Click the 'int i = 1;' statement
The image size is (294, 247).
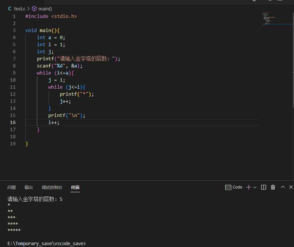[51, 45]
